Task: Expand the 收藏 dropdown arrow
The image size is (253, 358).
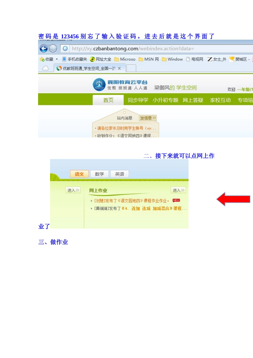Action: click(57, 59)
